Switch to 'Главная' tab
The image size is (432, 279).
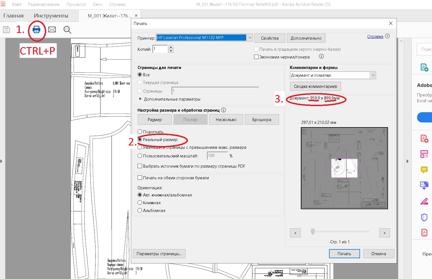point(13,16)
